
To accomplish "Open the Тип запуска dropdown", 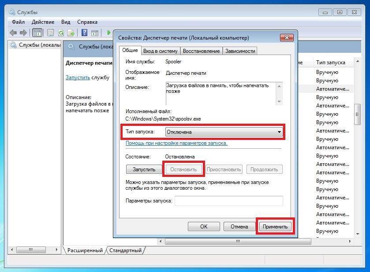I will pyautogui.click(x=224, y=132).
